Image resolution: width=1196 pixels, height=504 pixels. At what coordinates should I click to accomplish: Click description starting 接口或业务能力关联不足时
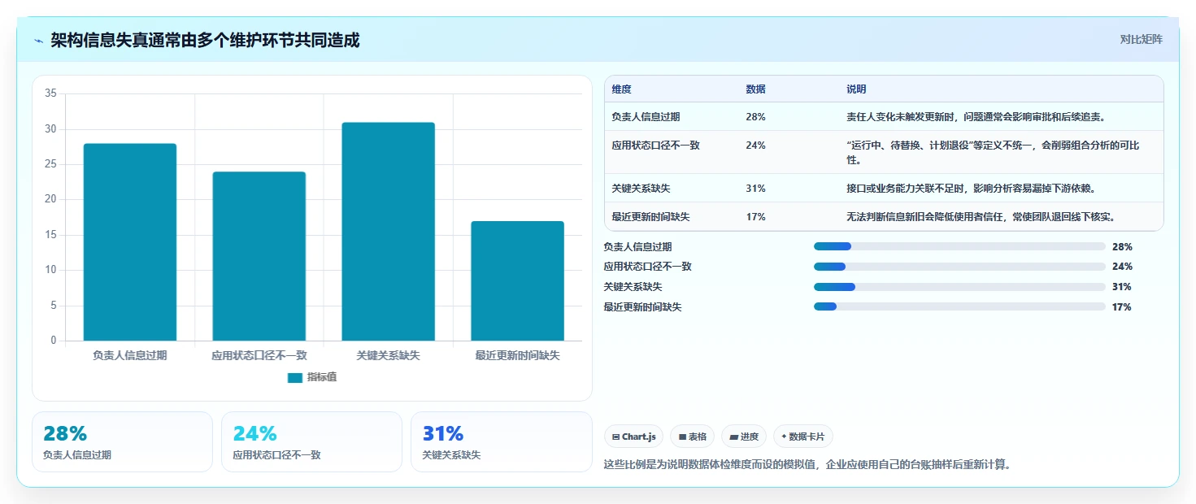click(x=971, y=189)
